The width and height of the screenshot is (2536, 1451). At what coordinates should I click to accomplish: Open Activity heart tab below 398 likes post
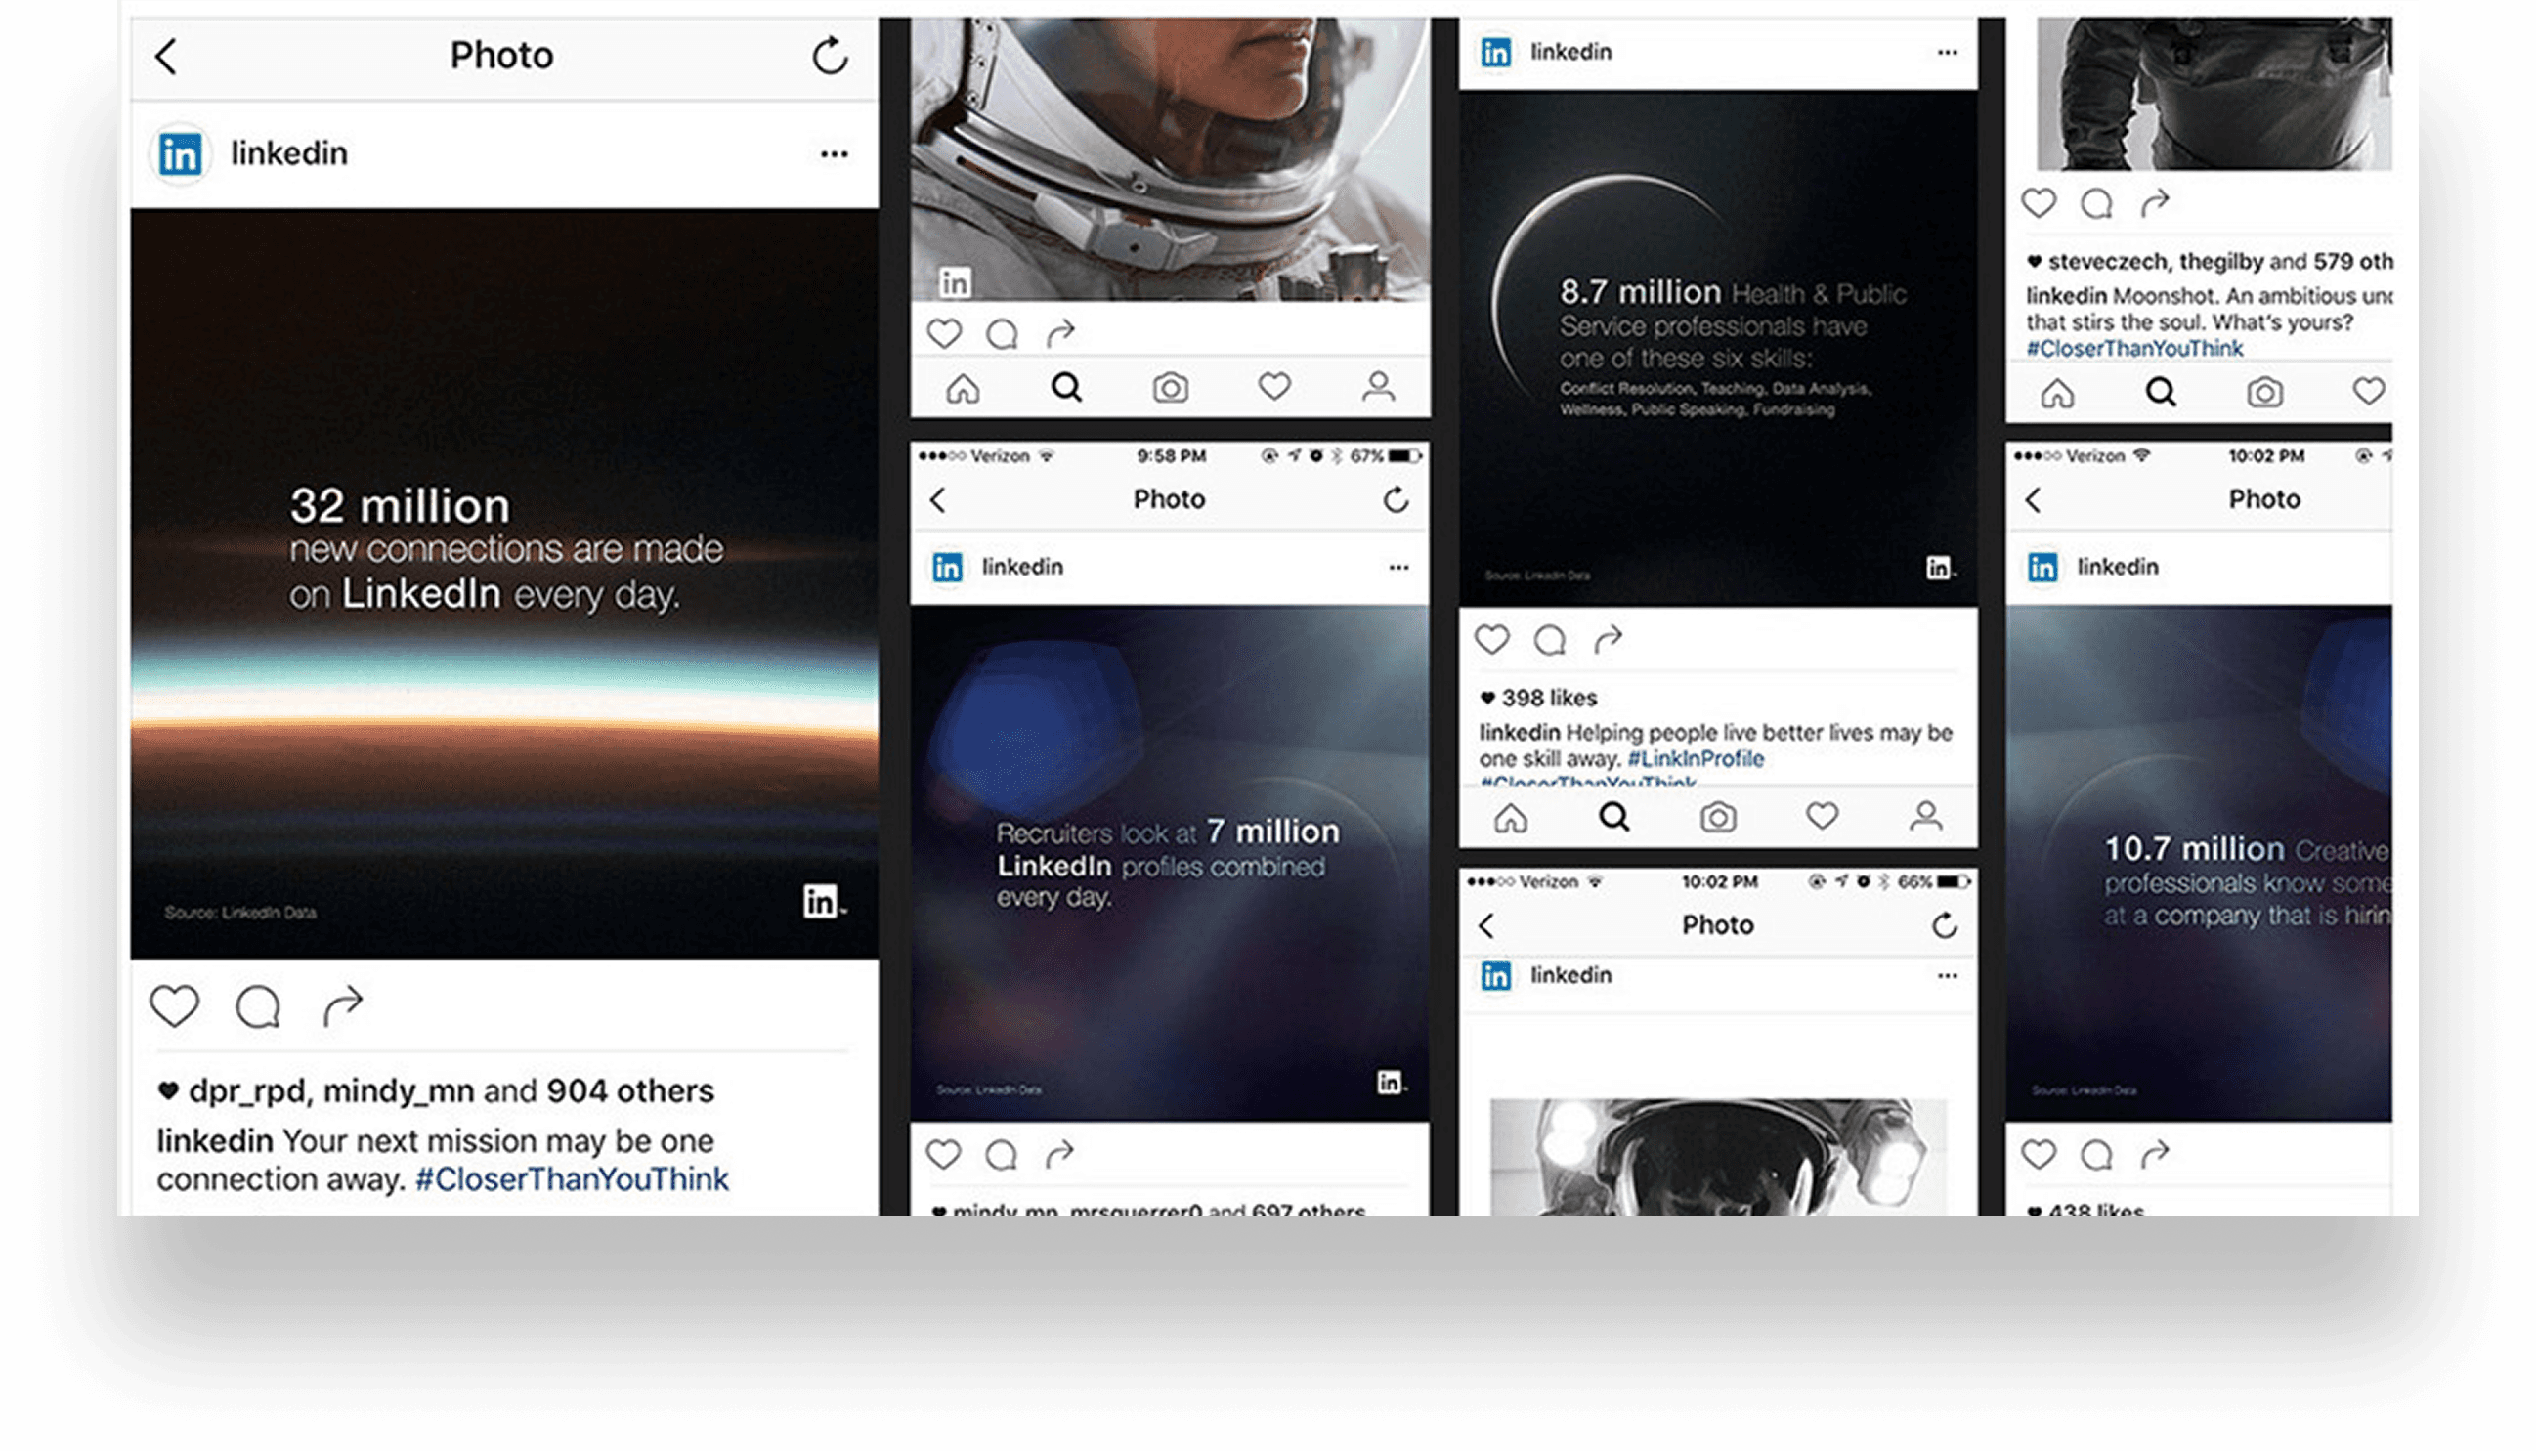[1822, 816]
